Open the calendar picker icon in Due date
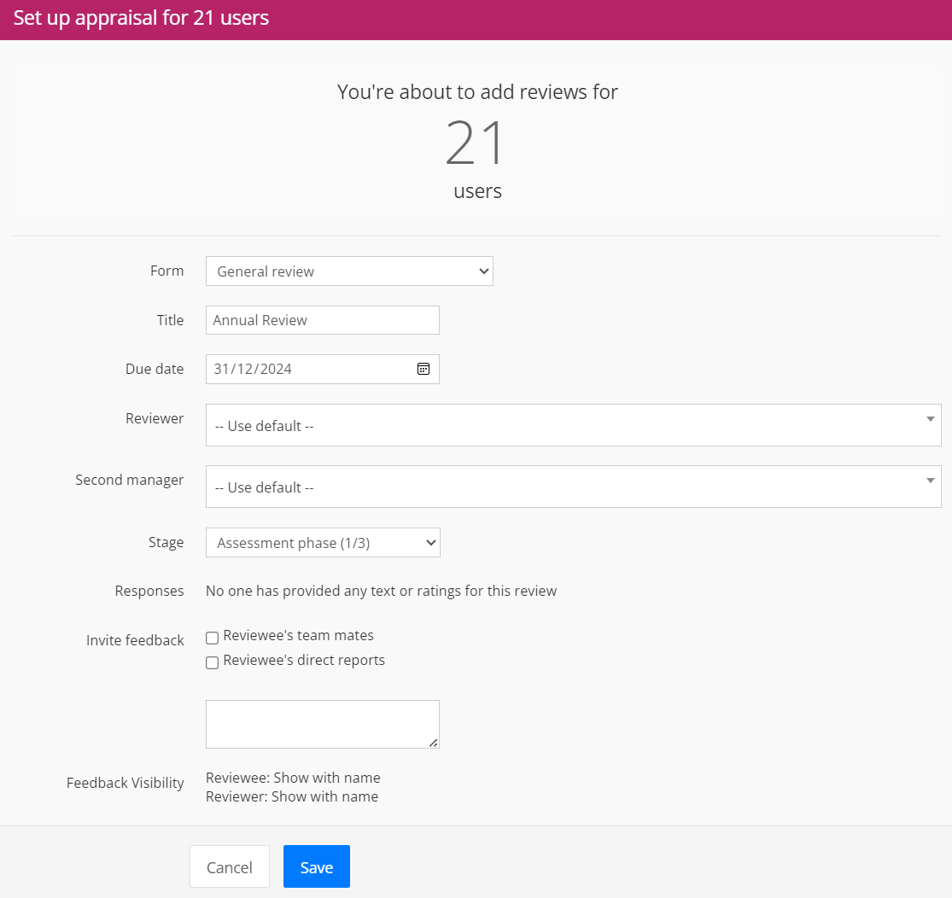 click(x=423, y=369)
